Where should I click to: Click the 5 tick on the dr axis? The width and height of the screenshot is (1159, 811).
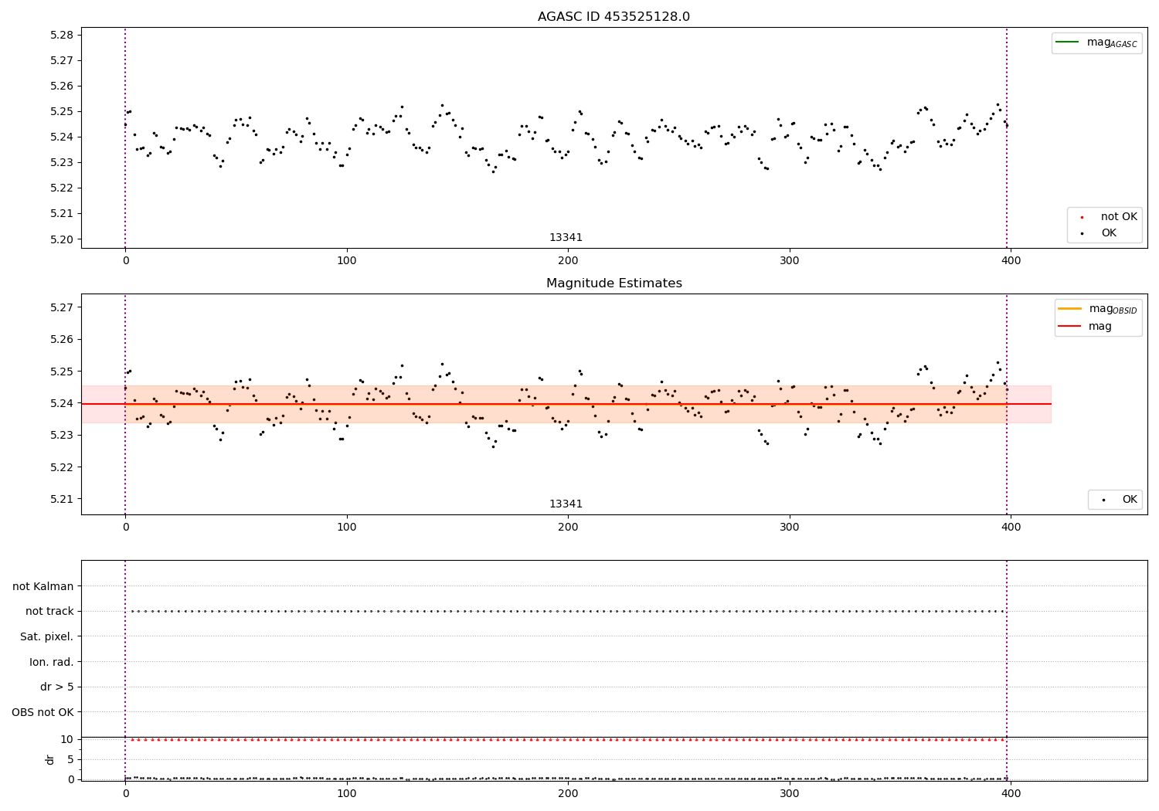(x=70, y=759)
